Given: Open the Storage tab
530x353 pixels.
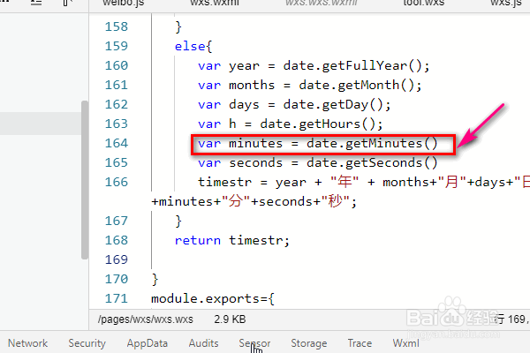Looking at the screenshot, I should click(309, 343).
